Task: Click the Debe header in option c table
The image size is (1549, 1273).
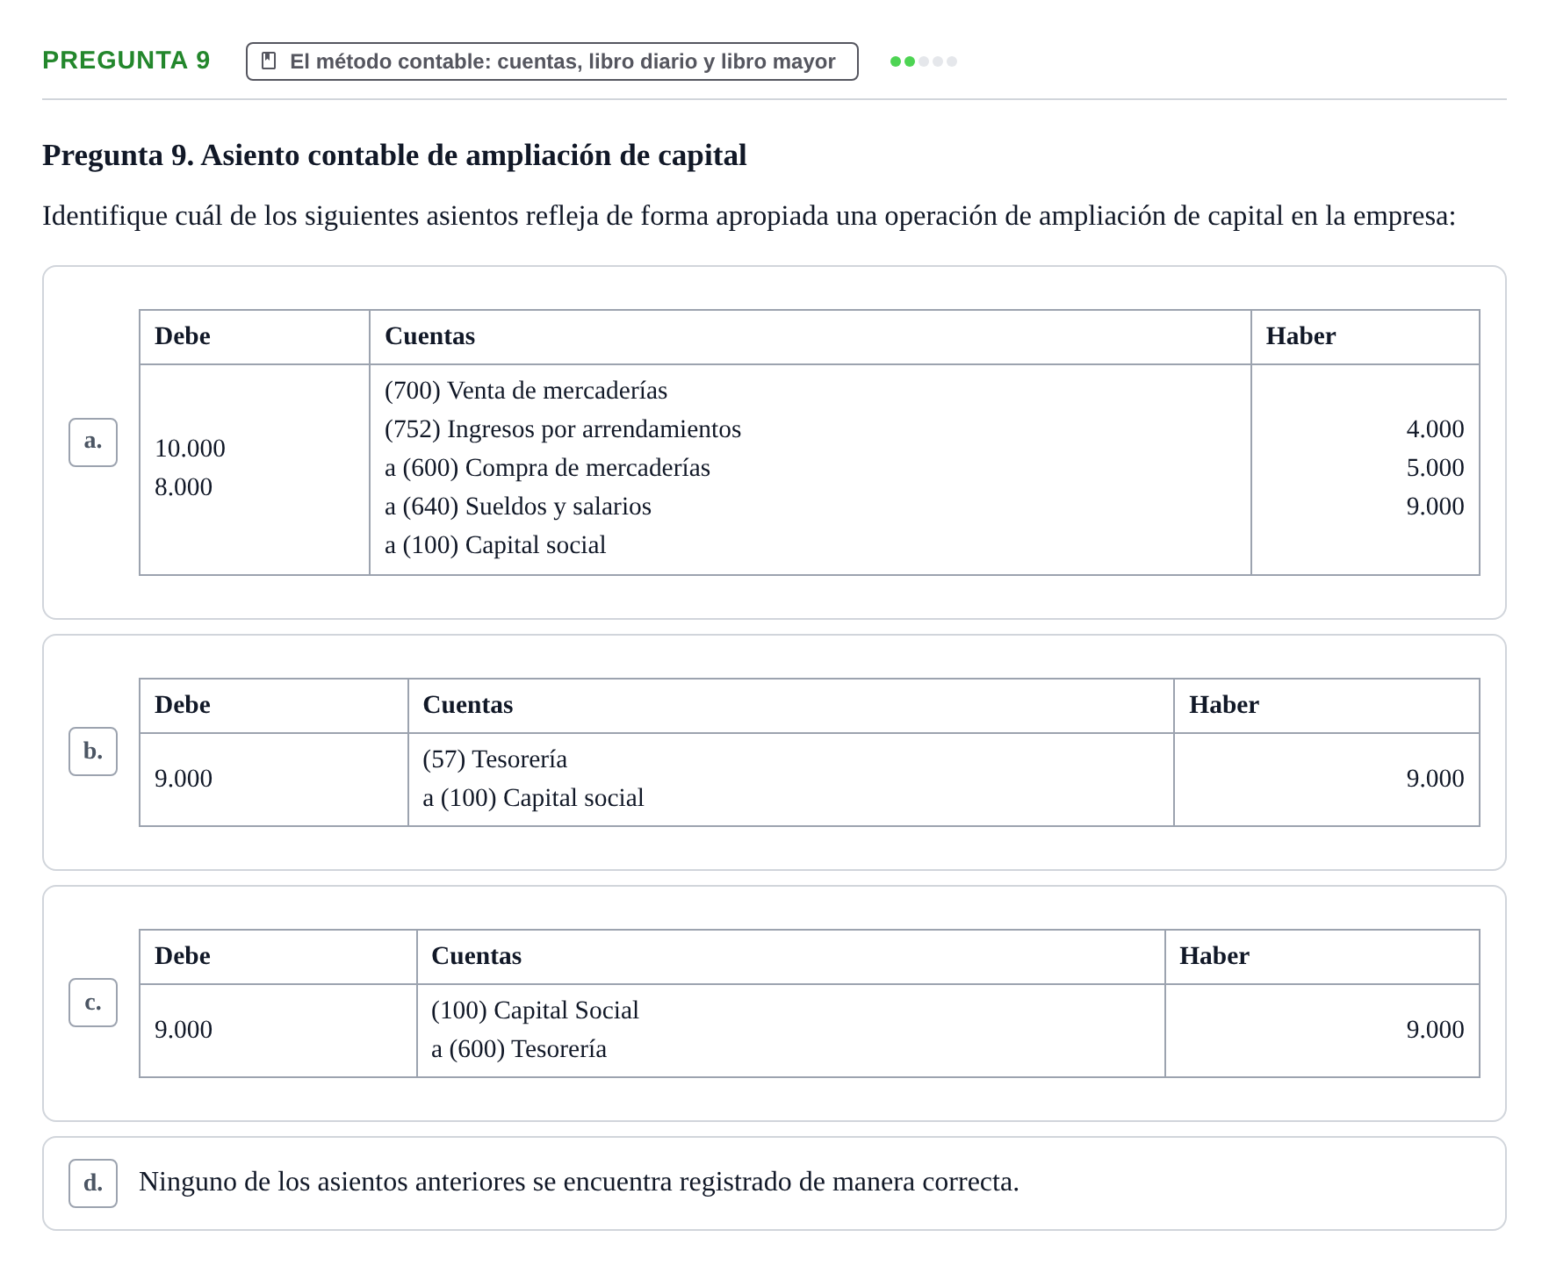Action: click(183, 956)
